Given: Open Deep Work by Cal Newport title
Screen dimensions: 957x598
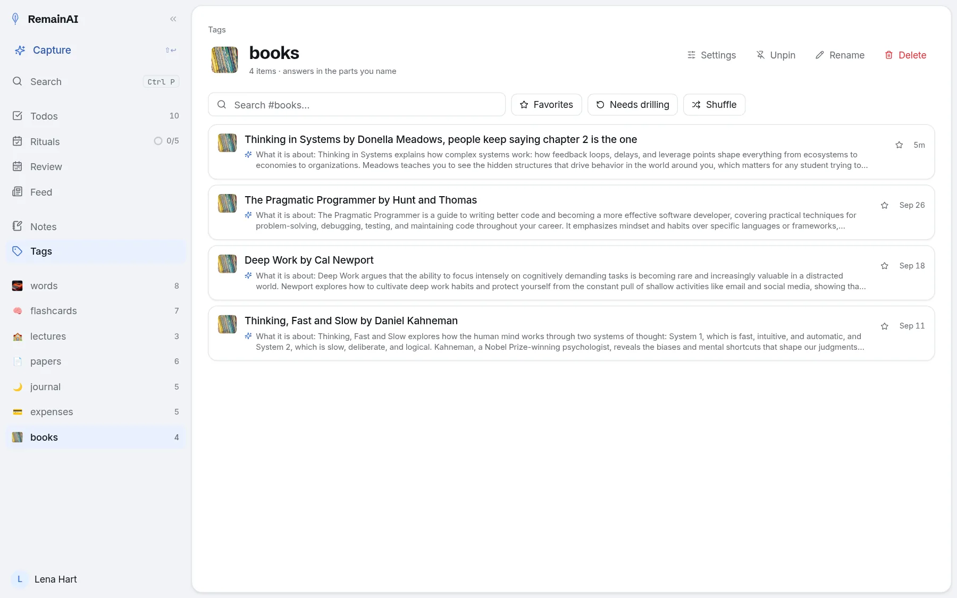Looking at the screenshot, I should click(x=309, y=260).
